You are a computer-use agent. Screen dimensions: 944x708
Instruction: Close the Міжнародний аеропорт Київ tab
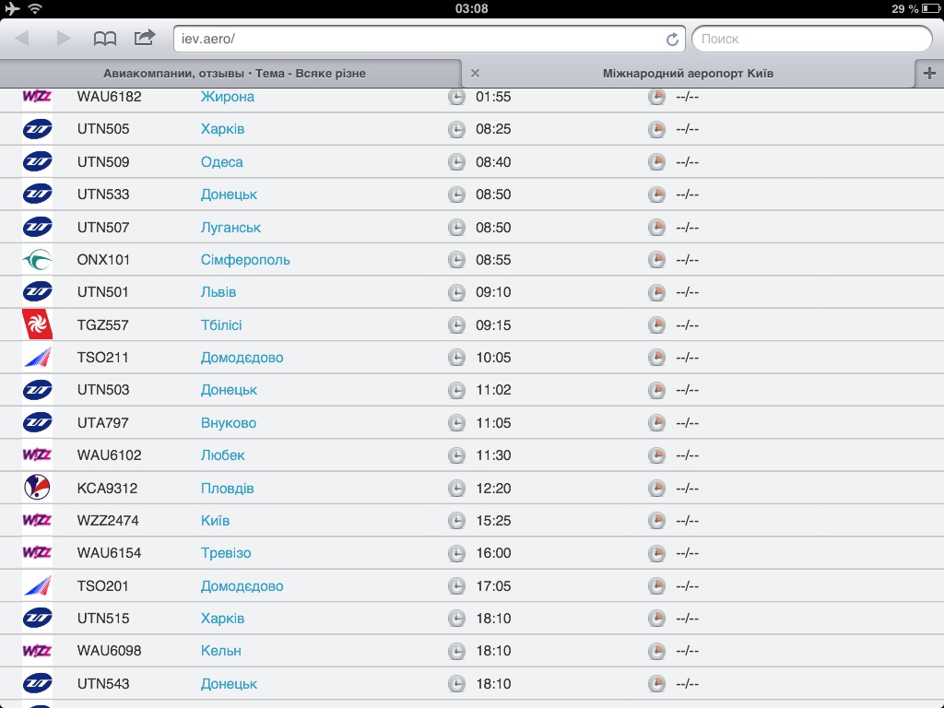pos(475,73)
